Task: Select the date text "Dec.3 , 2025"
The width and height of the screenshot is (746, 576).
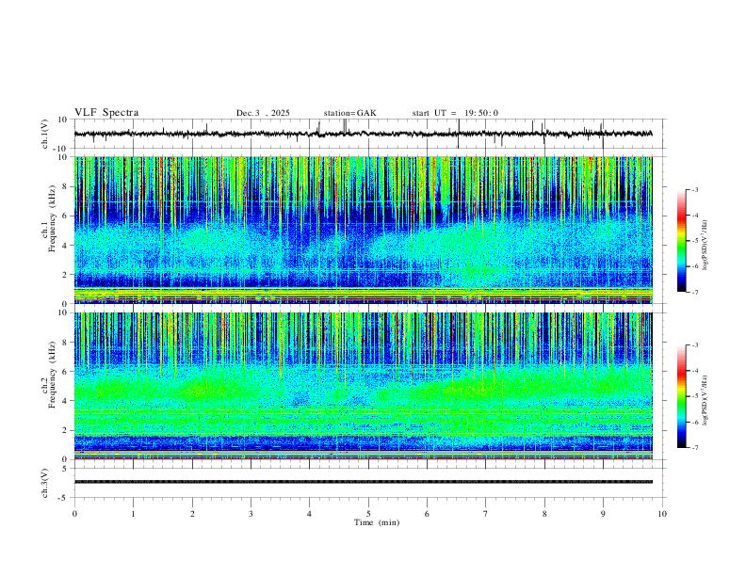Action: click(263, 113)
